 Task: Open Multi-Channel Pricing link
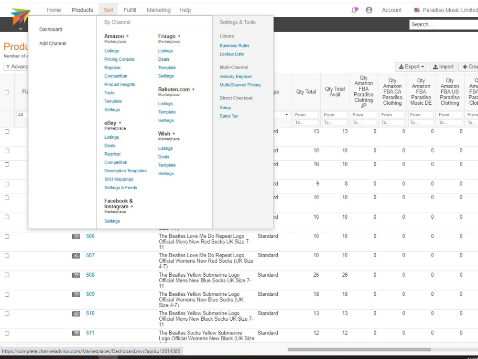[x=240, y=85]
